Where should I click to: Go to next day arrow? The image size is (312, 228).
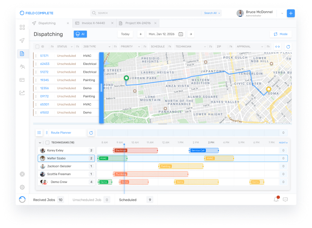pyautogui.click(x=191, y=34)
